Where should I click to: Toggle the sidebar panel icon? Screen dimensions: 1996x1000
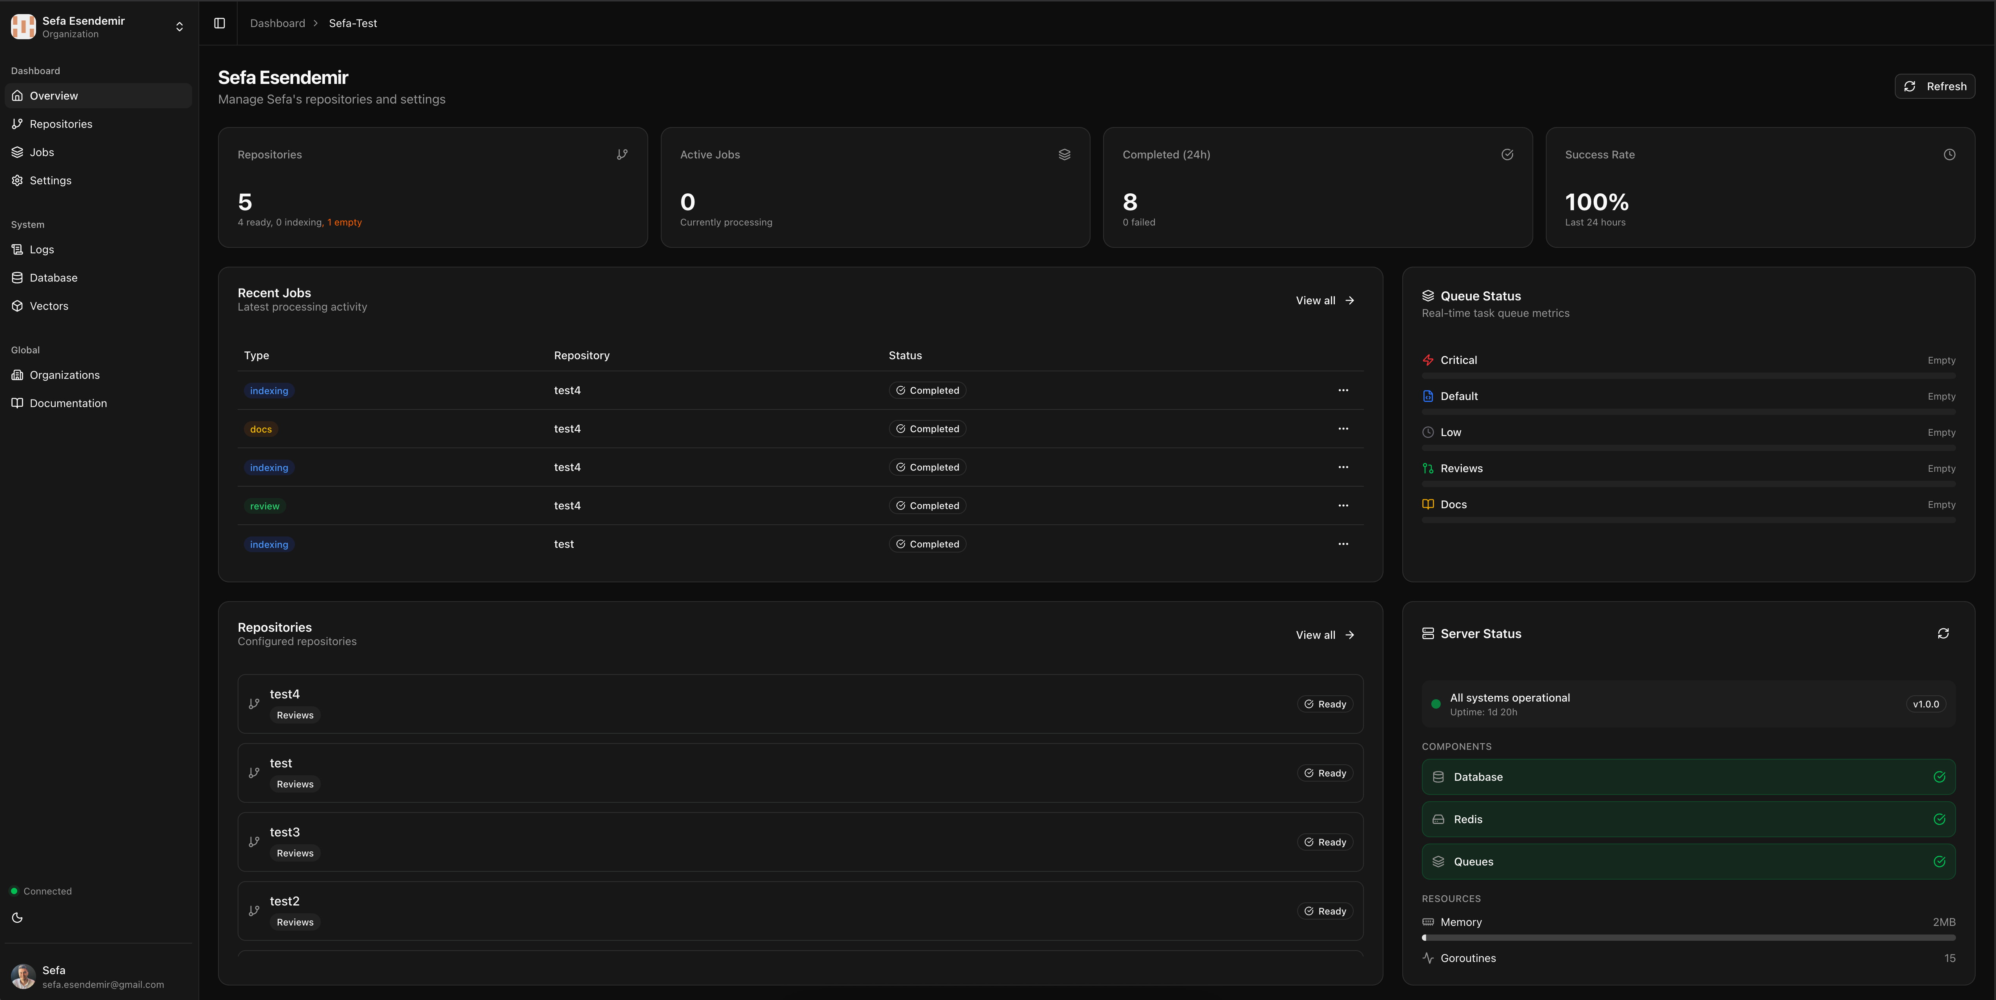coord(219,23)
